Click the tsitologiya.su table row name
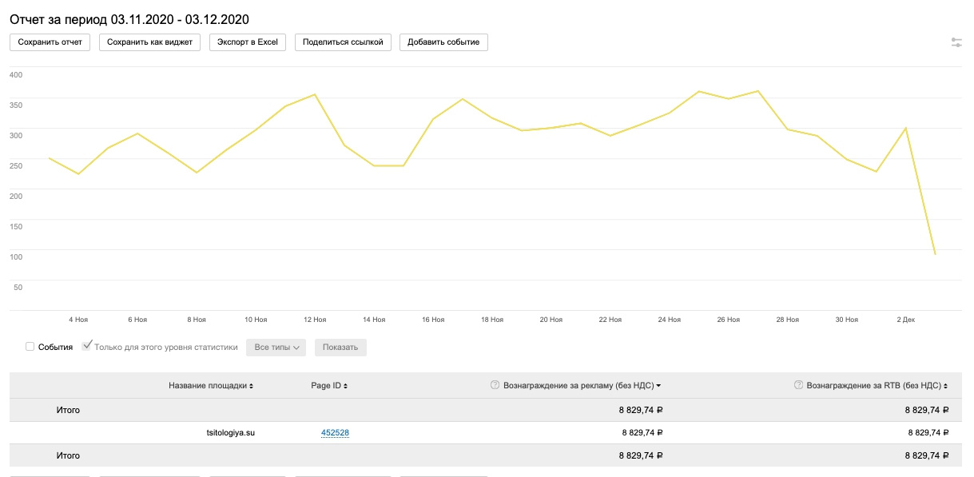Viewport: 974px width, 477px height. click(231, 433)
